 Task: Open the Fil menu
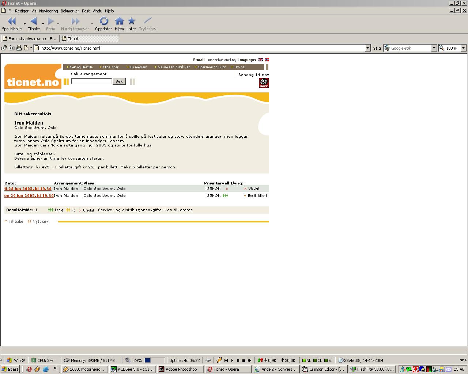[10, 11]
